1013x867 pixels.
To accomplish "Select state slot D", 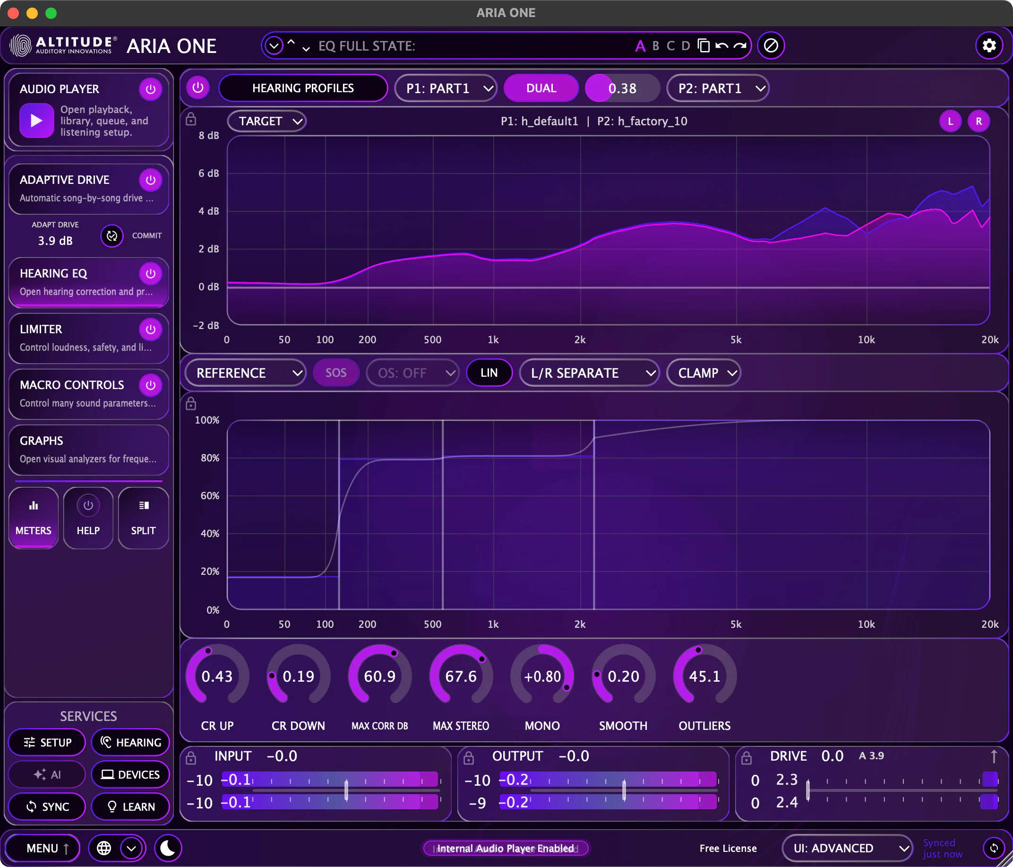I will [x=686, y=46].
